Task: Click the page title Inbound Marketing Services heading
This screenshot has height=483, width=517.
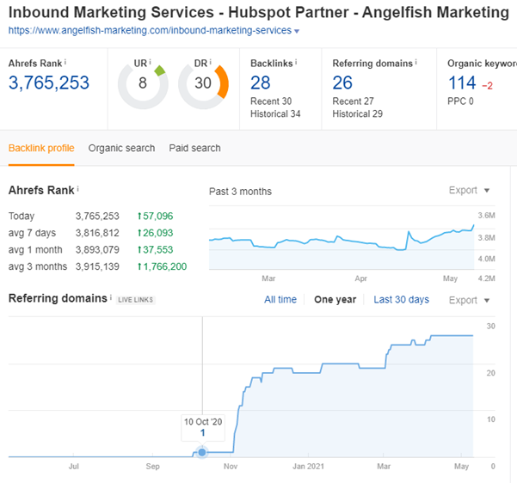Action: coord(258,13)
